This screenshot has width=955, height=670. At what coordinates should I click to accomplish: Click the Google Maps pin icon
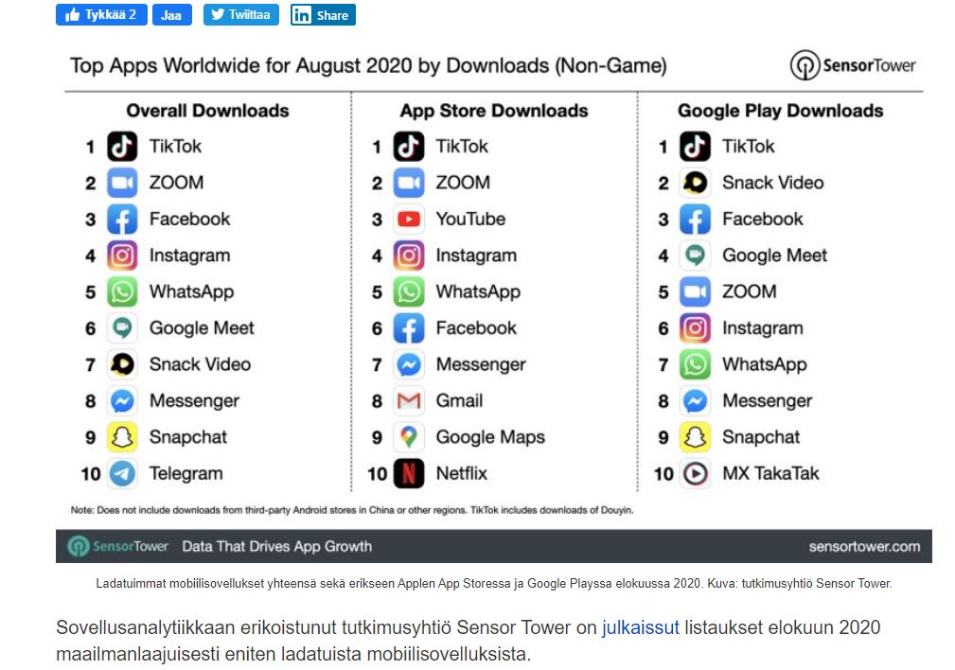click(x=409, y=437)
